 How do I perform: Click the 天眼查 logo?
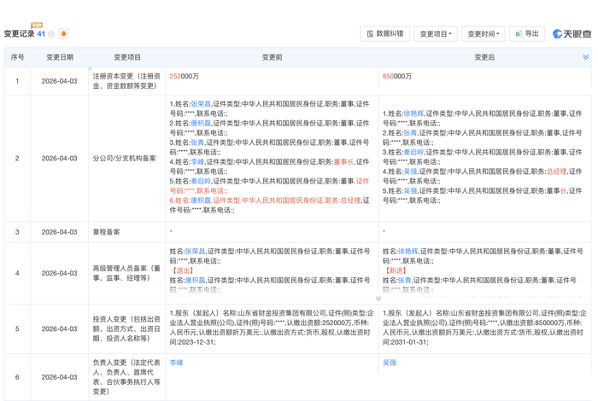(572, 34)
